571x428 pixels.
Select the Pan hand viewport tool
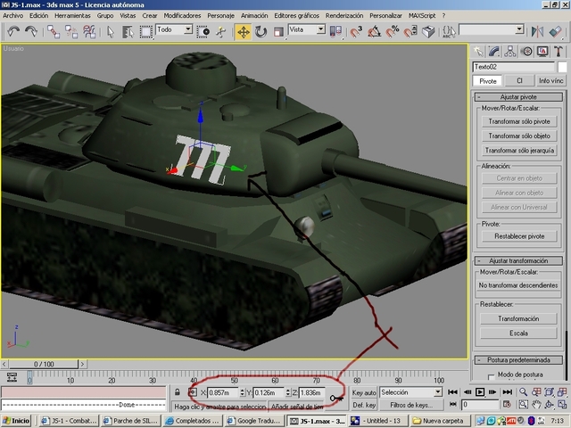click(536, 404)
